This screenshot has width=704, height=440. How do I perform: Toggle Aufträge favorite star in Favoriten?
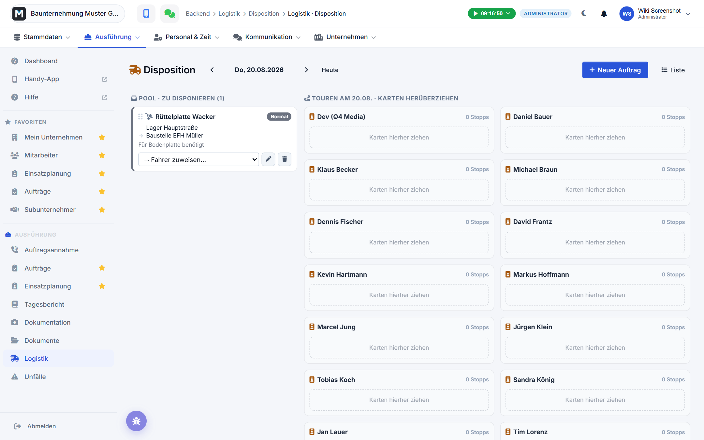pos(102,191)
